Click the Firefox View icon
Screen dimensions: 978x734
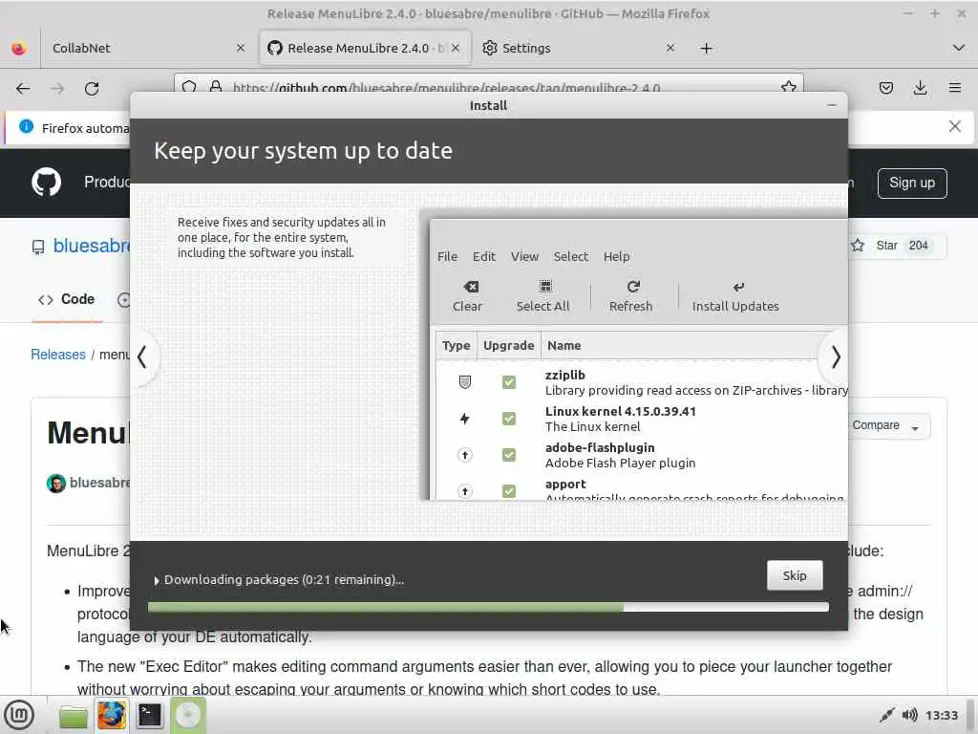(19, 48)
